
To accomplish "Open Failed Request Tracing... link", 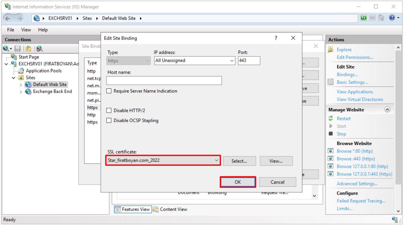I will pos(361,201).
